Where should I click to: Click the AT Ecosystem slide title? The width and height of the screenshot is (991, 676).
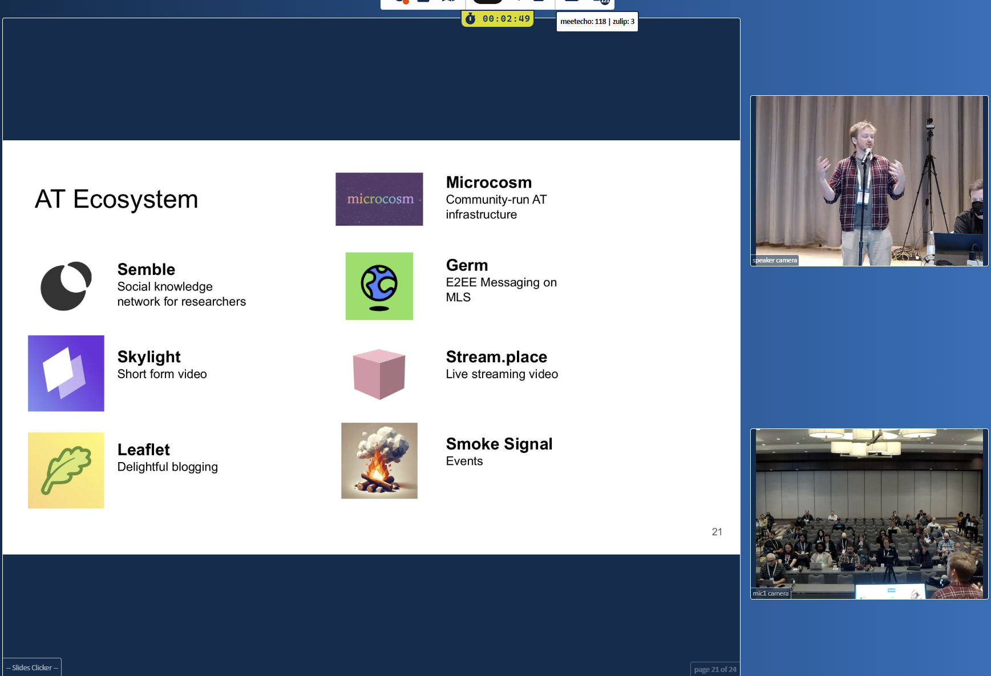(x=116, y=199)
